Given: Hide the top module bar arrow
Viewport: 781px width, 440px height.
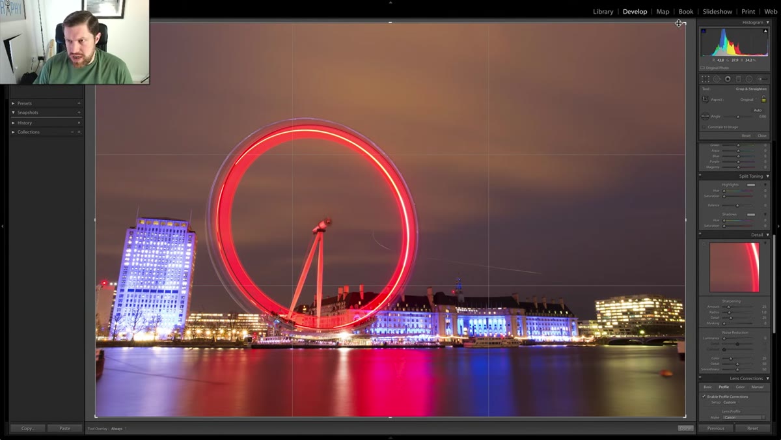Looking at the screenshot, I should click(x=390, y=3).
